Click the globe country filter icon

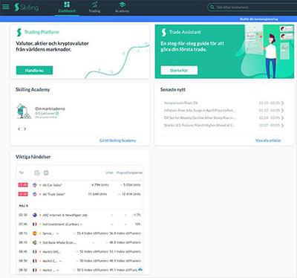(46, 172)
